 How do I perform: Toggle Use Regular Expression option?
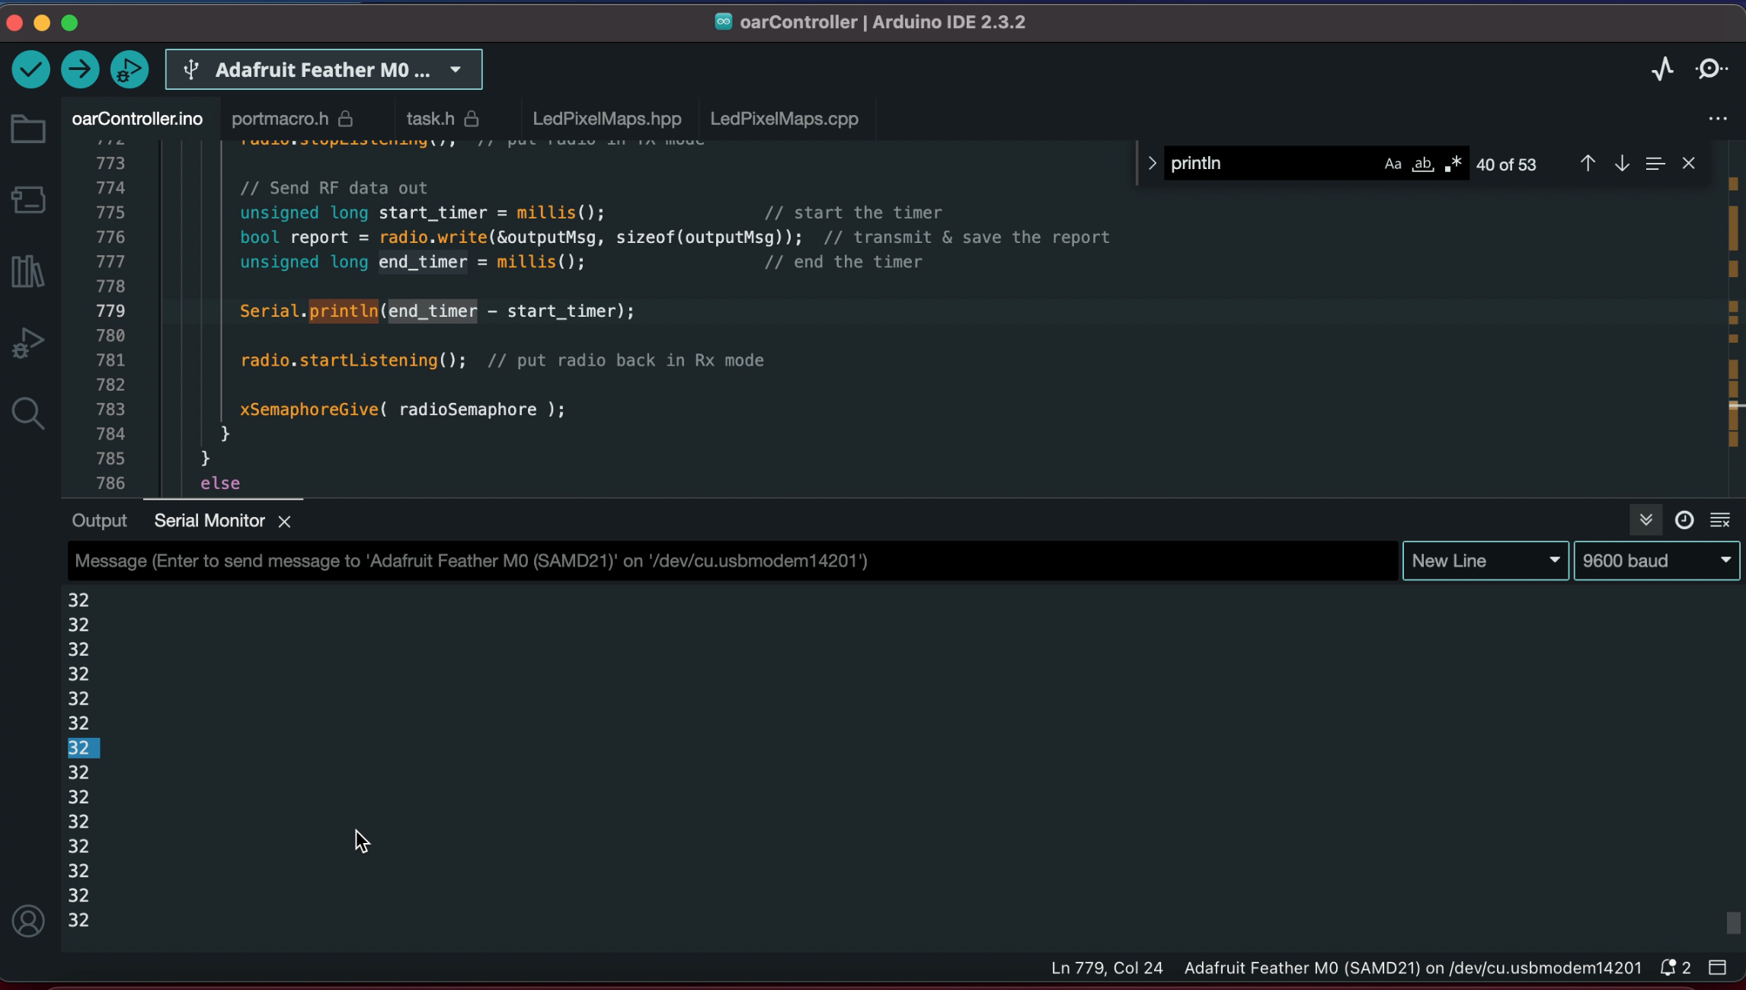1453,164
